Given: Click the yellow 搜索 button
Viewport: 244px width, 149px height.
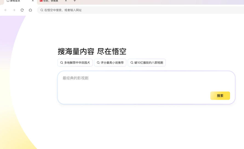Looking at the screenshot, I should coord(220,96).
